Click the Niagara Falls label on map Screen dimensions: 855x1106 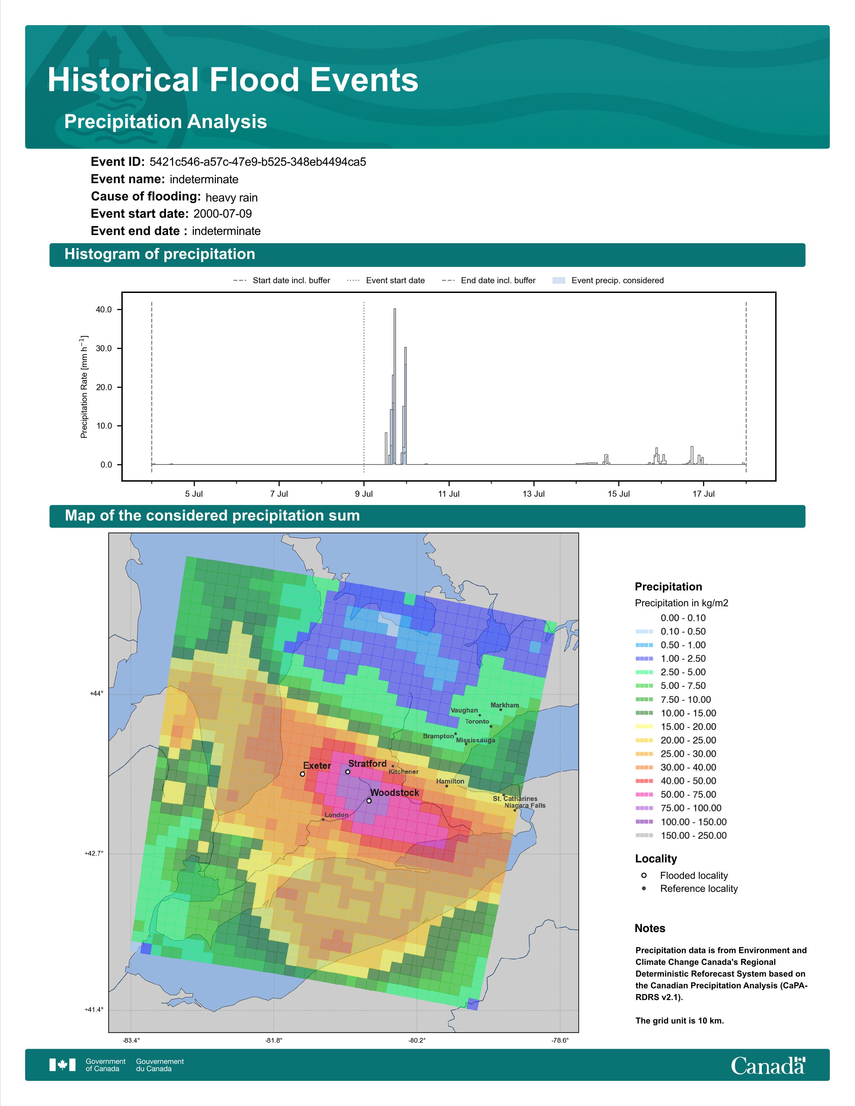[x=525, y=805]
